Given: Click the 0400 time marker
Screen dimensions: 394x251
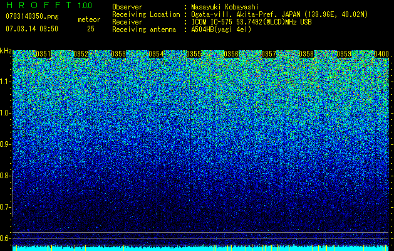Looking at the screenshot, I should click(x=381, y=54).
